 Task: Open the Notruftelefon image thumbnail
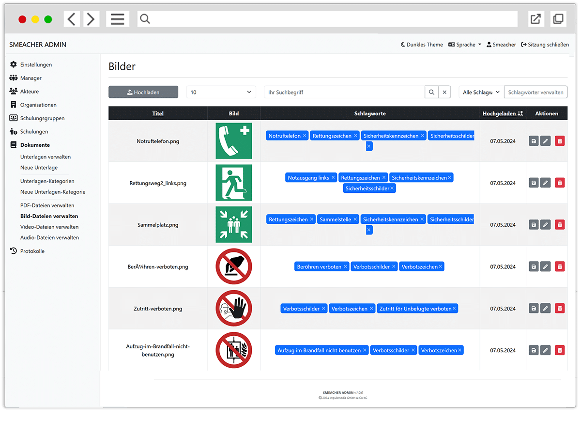[234, 141]
